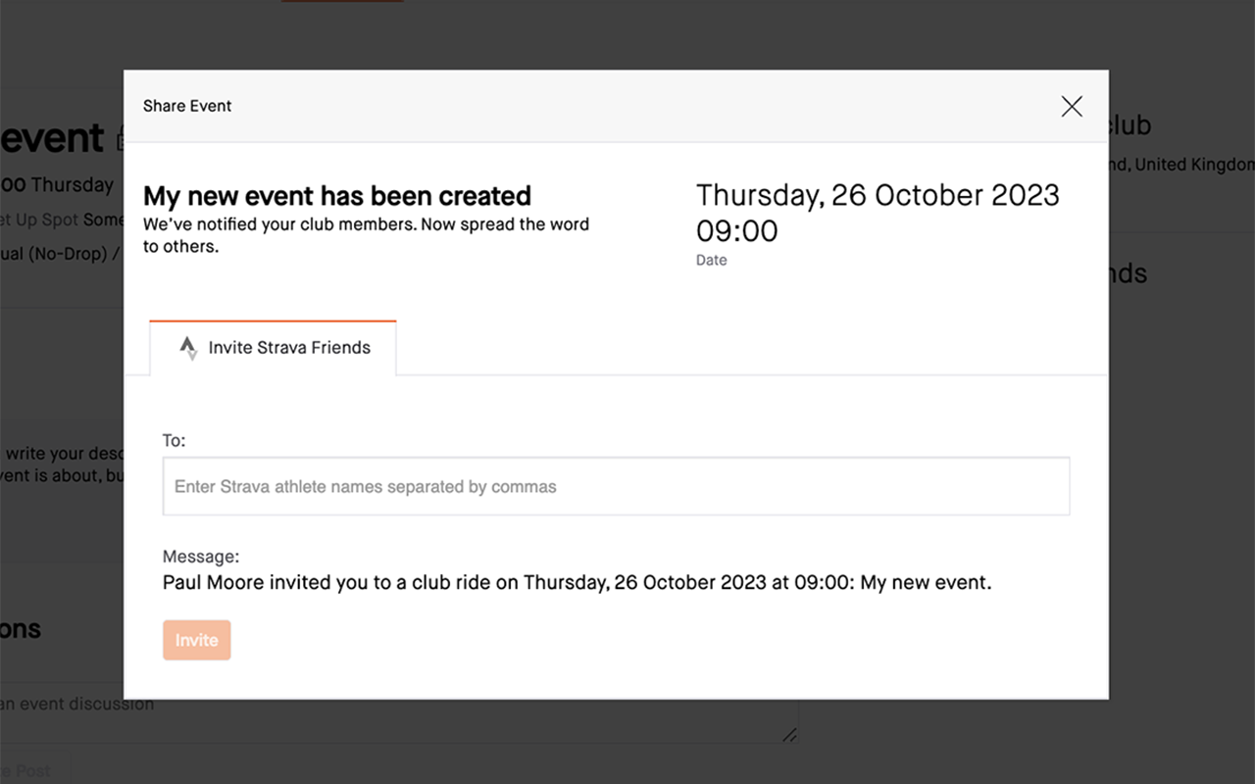Screen dimensions: 1255x784
Task: Focus the Strava athlete names field
Action: 616,486
